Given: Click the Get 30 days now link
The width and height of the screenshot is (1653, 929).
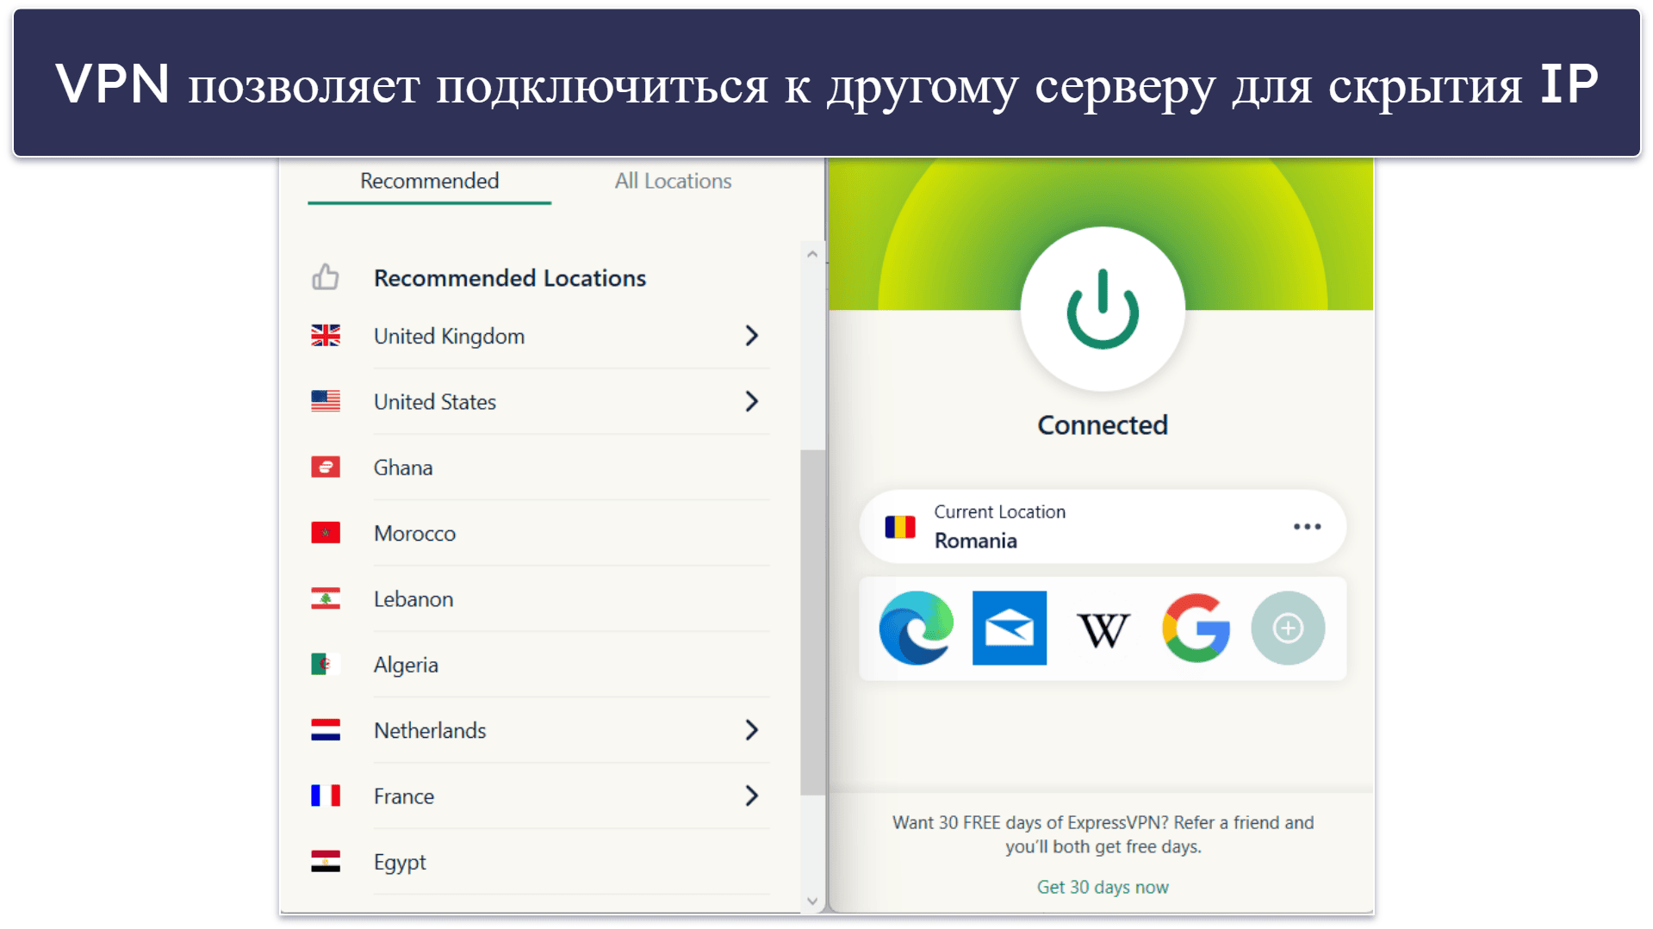Looking at the screenshot, I should click(x=1103, y=887).
